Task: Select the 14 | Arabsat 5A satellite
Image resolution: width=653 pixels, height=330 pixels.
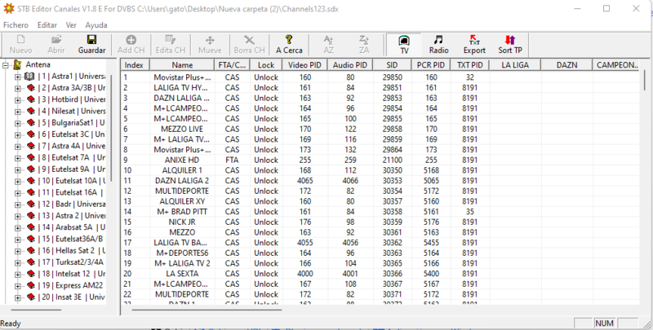Action: click(x=72, y=227)
